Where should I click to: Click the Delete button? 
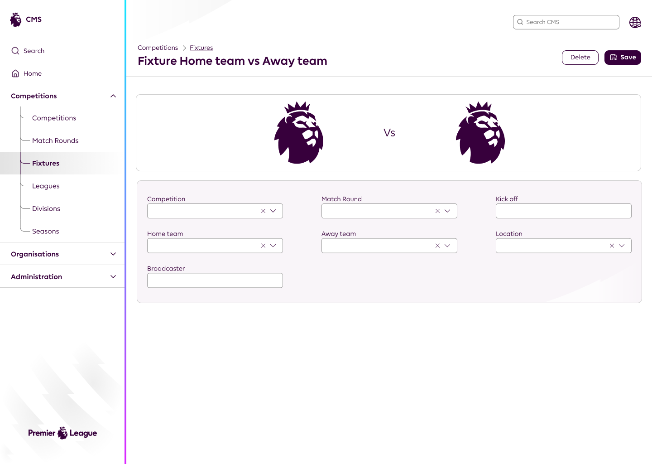580,58
